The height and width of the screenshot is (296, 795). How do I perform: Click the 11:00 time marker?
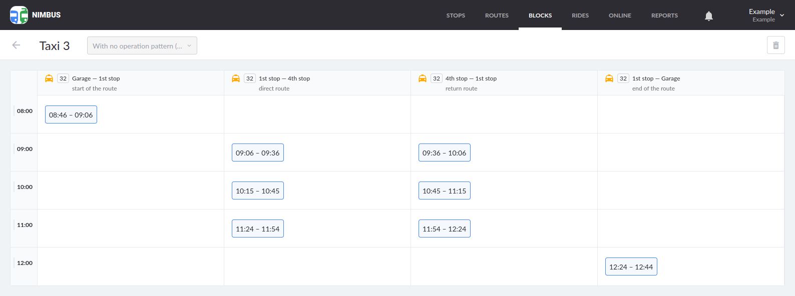(x=25, y=225)
